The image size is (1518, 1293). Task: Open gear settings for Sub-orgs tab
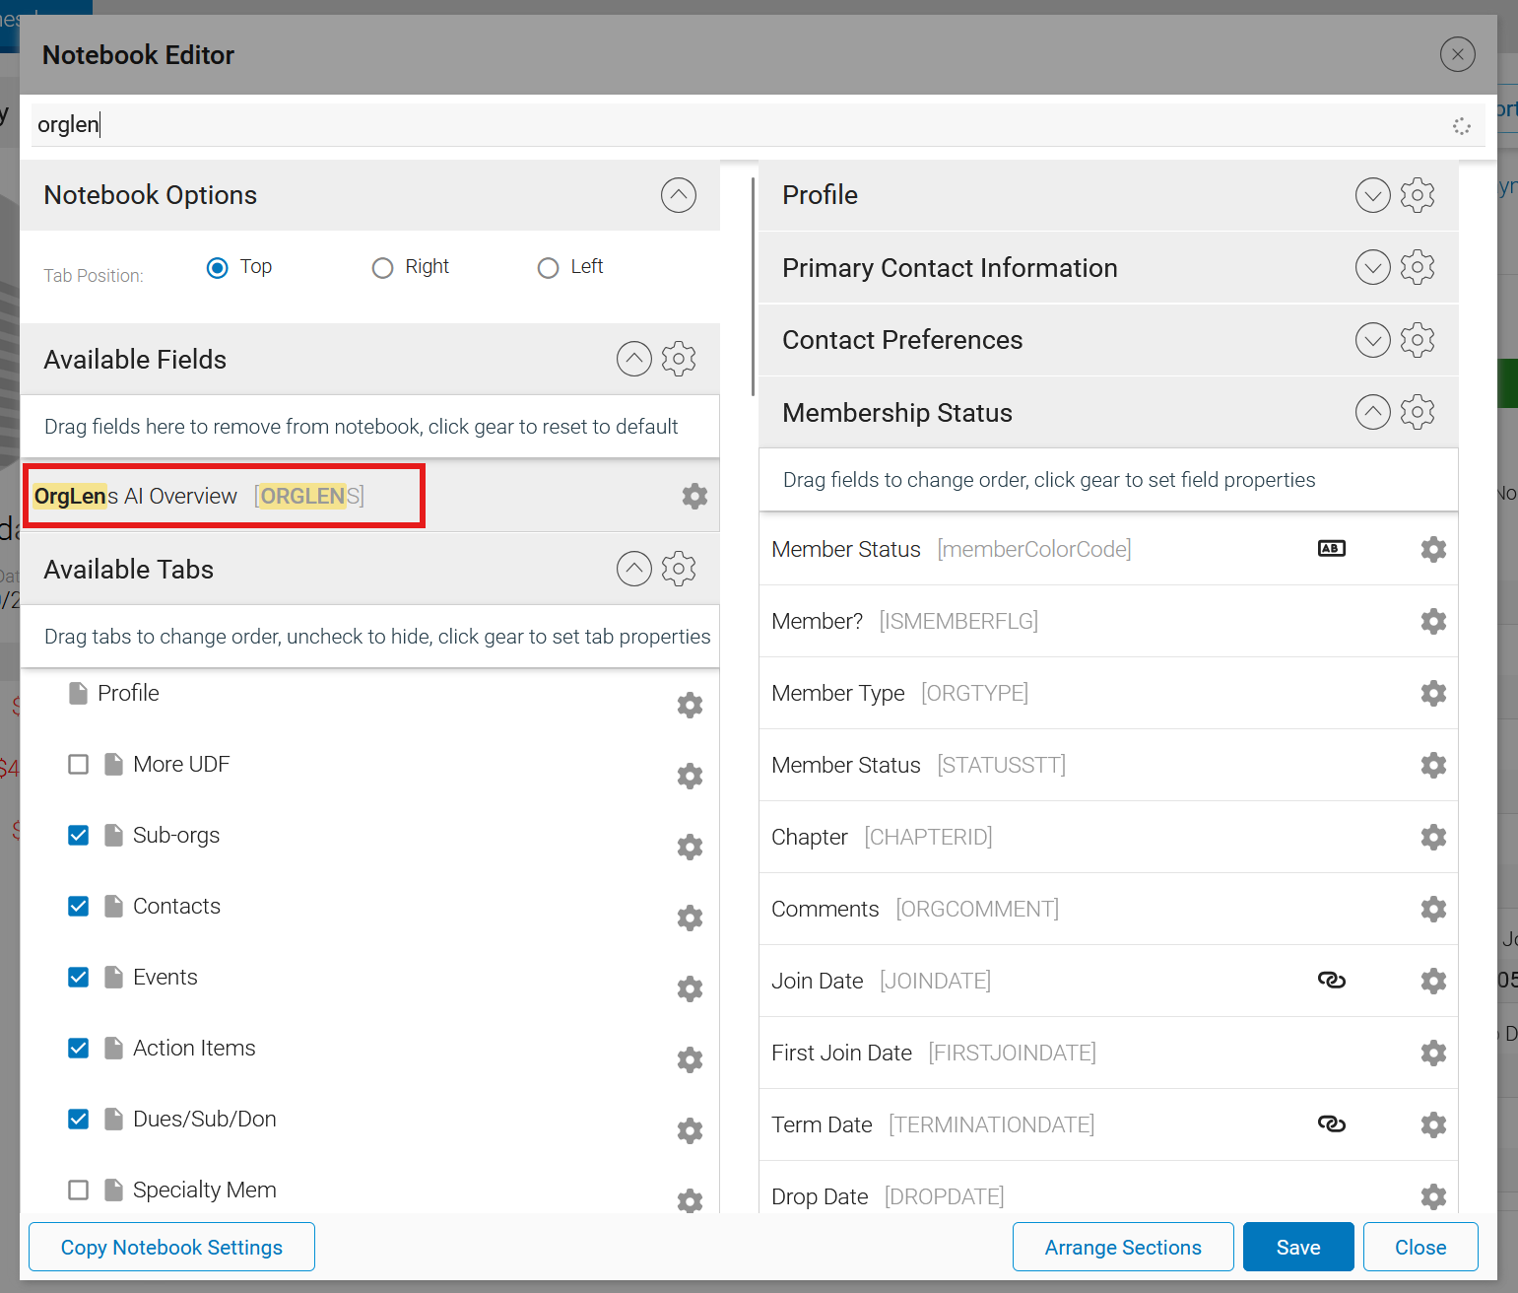pos(690,847)
